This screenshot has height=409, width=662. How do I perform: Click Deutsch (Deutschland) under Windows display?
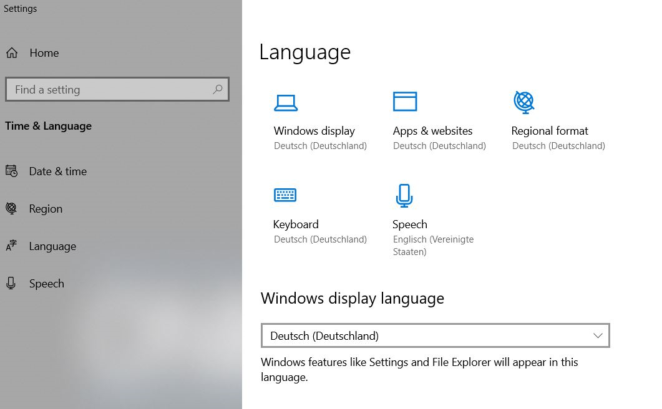click(x=320, y=146)
